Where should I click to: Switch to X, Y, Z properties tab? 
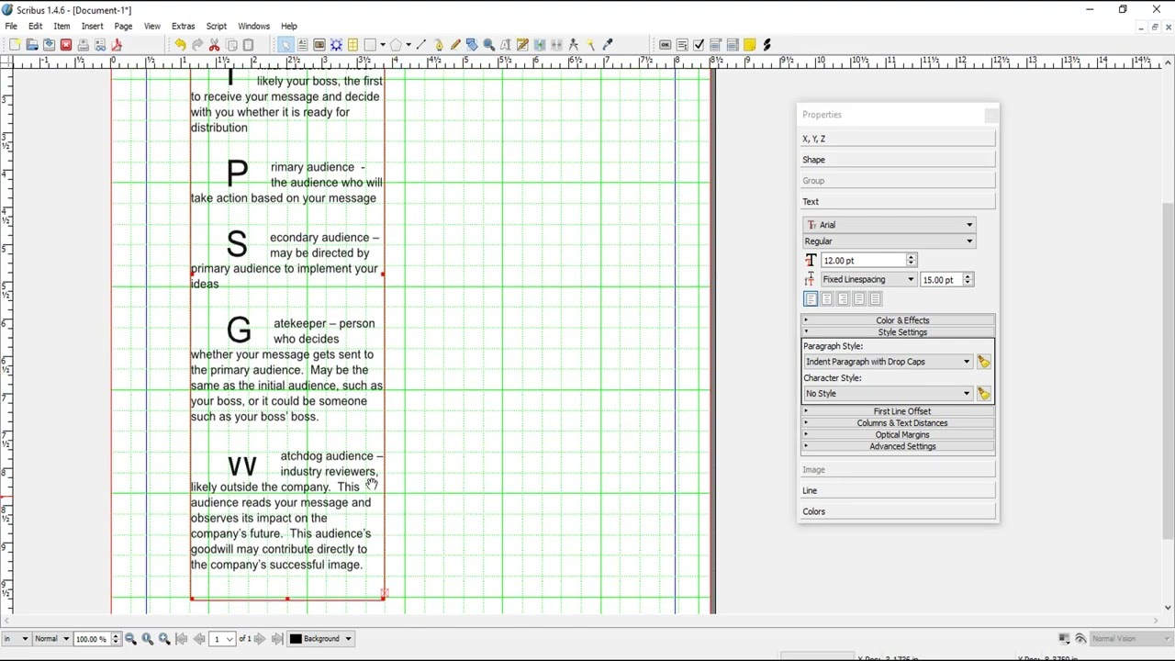(x=898, y=139)
